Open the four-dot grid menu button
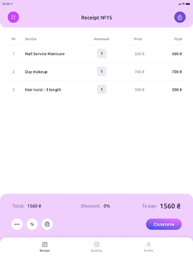 click(13, 17)
